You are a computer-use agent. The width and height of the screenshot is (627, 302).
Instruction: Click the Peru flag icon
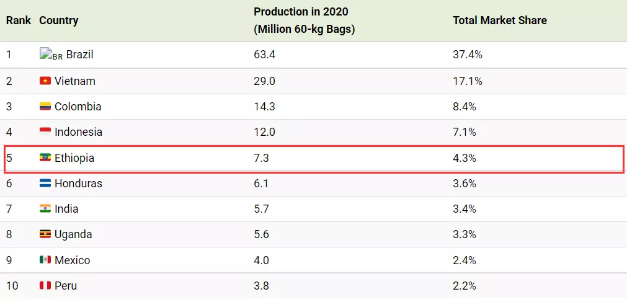coord(45,286)
